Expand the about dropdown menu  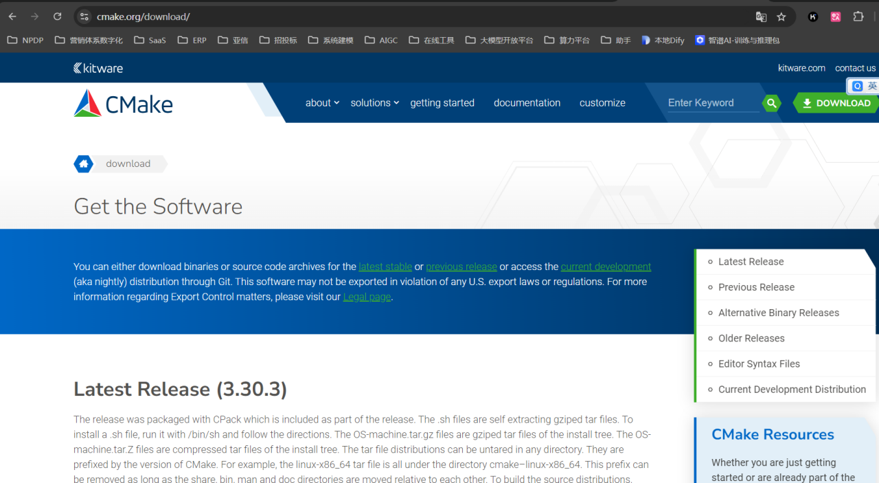click(322, 103)
